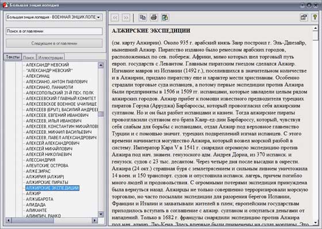Go forward with the next article arrow
This screenshot has height=229, width=322.
(126, 18)
